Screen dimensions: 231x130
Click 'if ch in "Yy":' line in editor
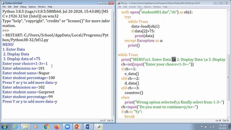(x=132, y=112)
